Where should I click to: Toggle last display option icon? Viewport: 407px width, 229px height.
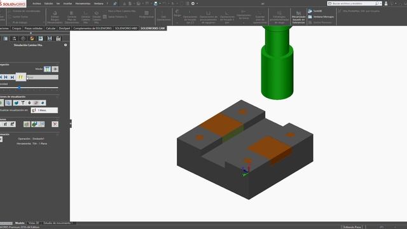pyautogui.click(x=43, y=103)
